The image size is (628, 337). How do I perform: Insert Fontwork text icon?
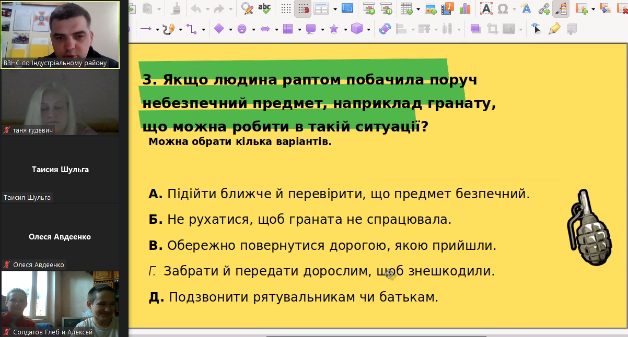pyautogui.click(x=526, y=8)
